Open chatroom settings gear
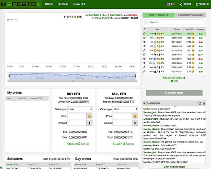Image resolution: width=211 pixels, height=169 pixels. point(204,104)
